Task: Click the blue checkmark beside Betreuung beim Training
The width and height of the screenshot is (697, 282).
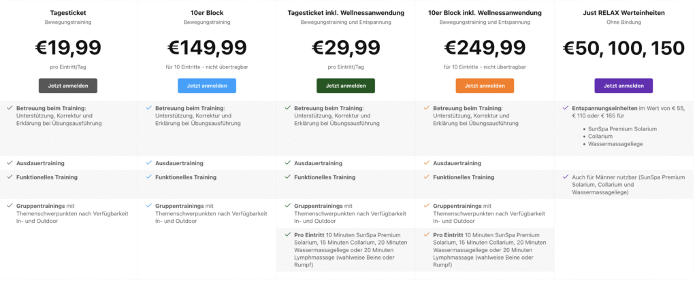Action: point(149,108)
